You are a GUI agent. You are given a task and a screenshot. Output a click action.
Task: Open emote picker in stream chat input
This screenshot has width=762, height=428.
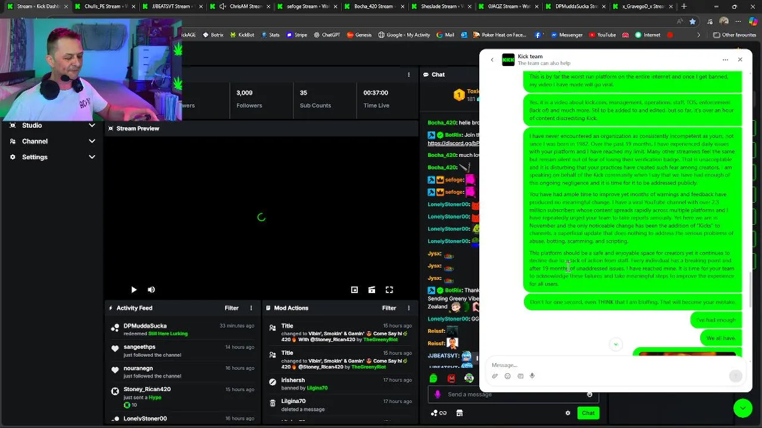(589, 394)
